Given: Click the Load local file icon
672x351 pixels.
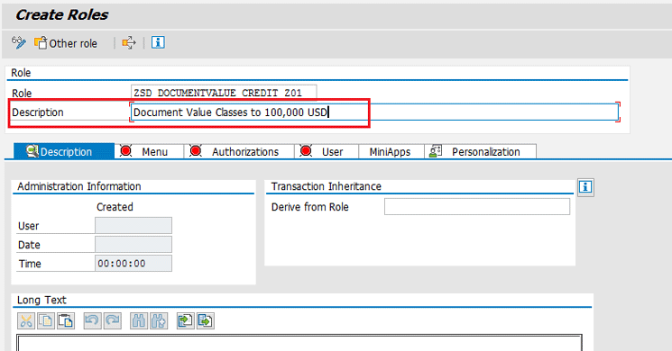Looking at the screenshot, I should [x=186, y=320].
